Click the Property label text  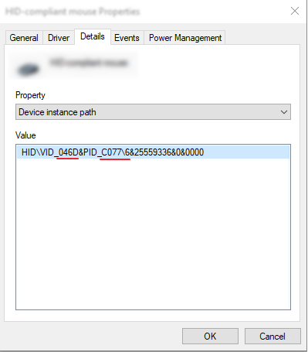coord(30,95)
